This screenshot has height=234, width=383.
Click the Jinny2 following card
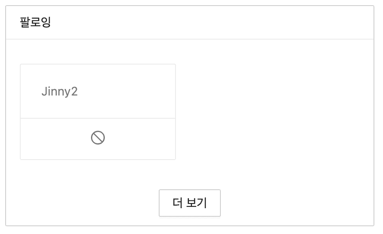(x=98, y=92)
